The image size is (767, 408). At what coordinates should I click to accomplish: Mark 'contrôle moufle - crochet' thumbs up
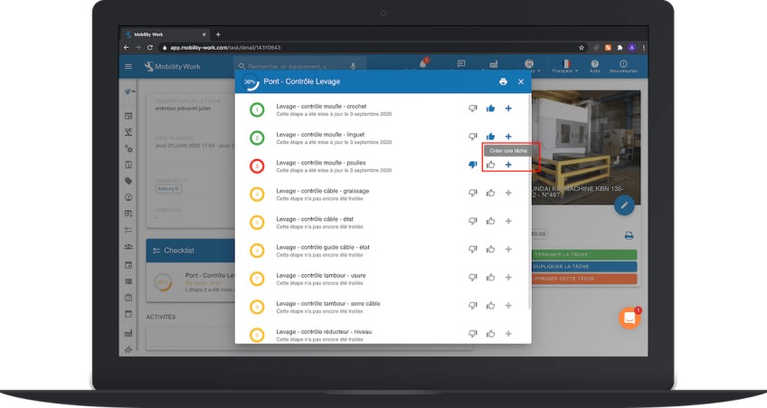(490, 109)
